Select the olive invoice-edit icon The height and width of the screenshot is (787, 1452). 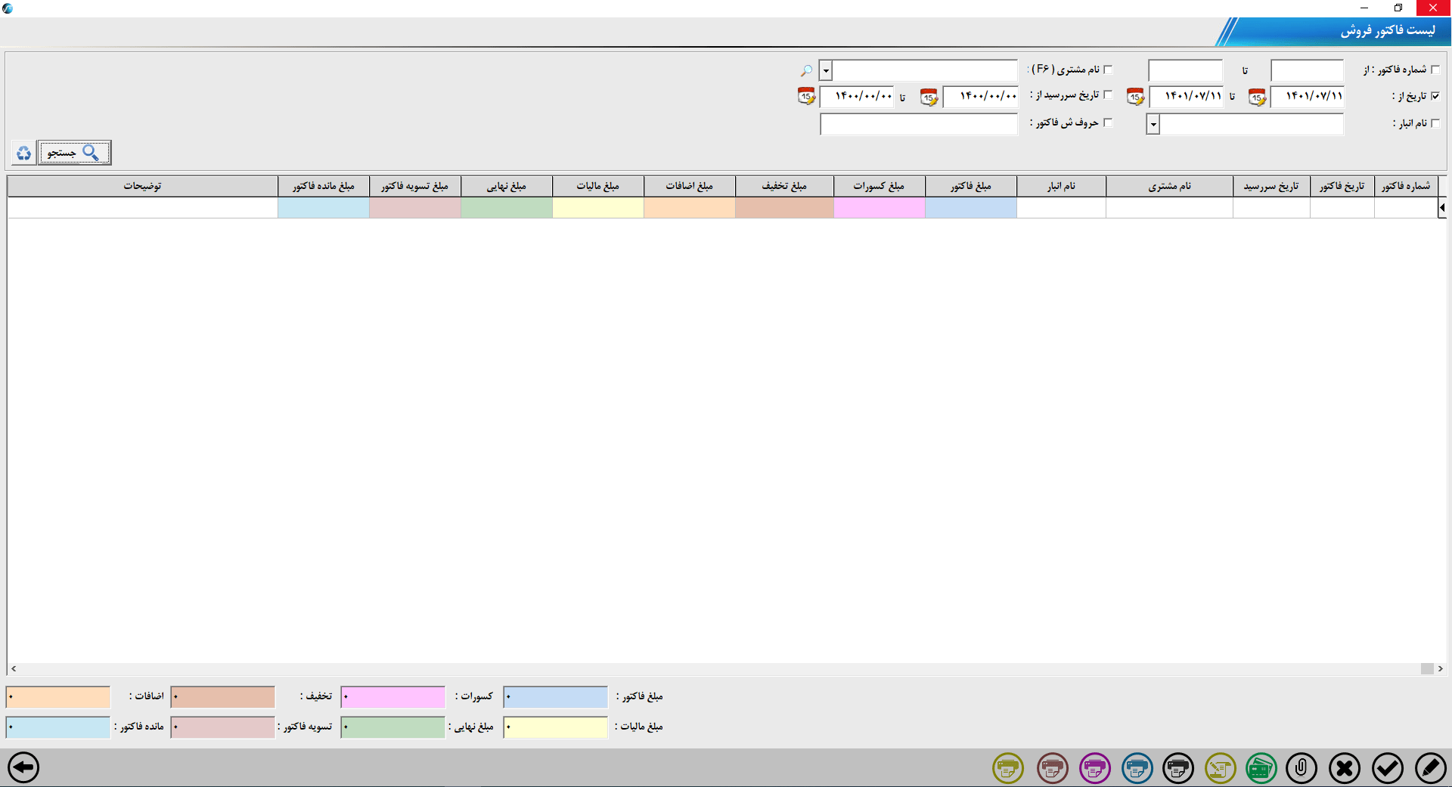pyautogui.click(x=1220, y=768)
